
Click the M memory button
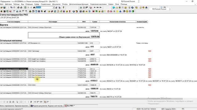pyautogui.click(x=94, y=7)
